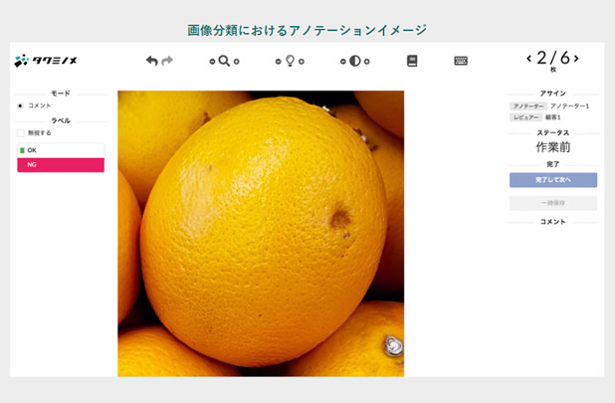Go to previous image with left chevron
The width and height of the screenshot is (615, 403).
529,59
